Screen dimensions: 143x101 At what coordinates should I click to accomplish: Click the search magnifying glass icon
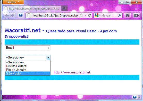120,15
